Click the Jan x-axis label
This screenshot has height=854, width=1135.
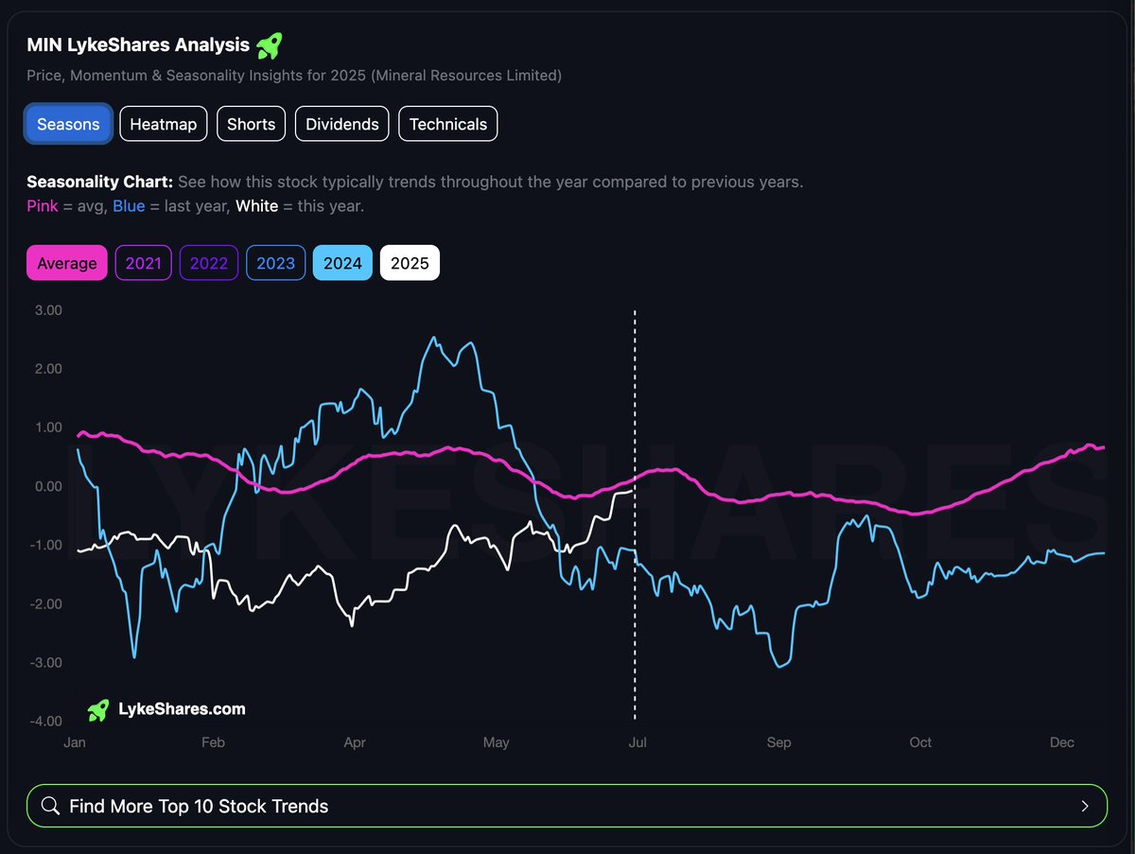75,742
